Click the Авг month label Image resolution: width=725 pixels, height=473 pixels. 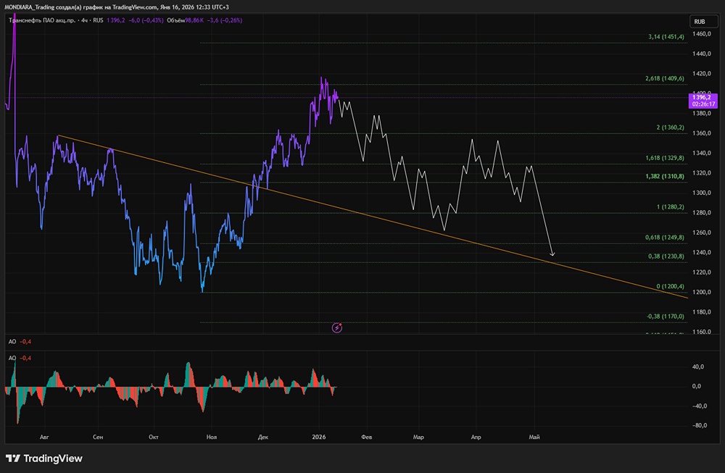point(44,437)
